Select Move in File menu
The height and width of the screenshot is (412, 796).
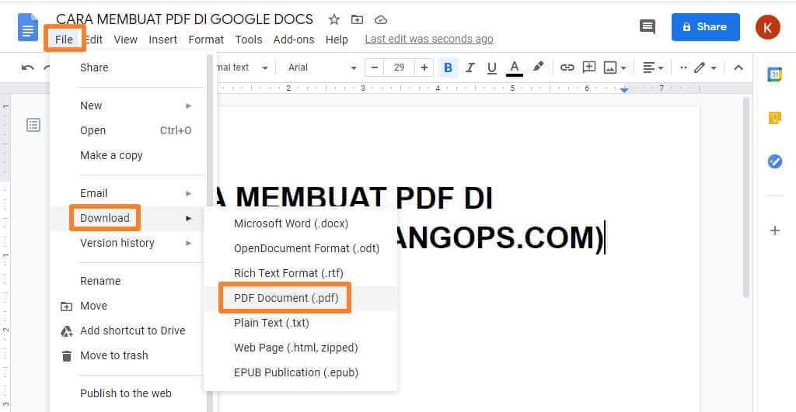128,306
